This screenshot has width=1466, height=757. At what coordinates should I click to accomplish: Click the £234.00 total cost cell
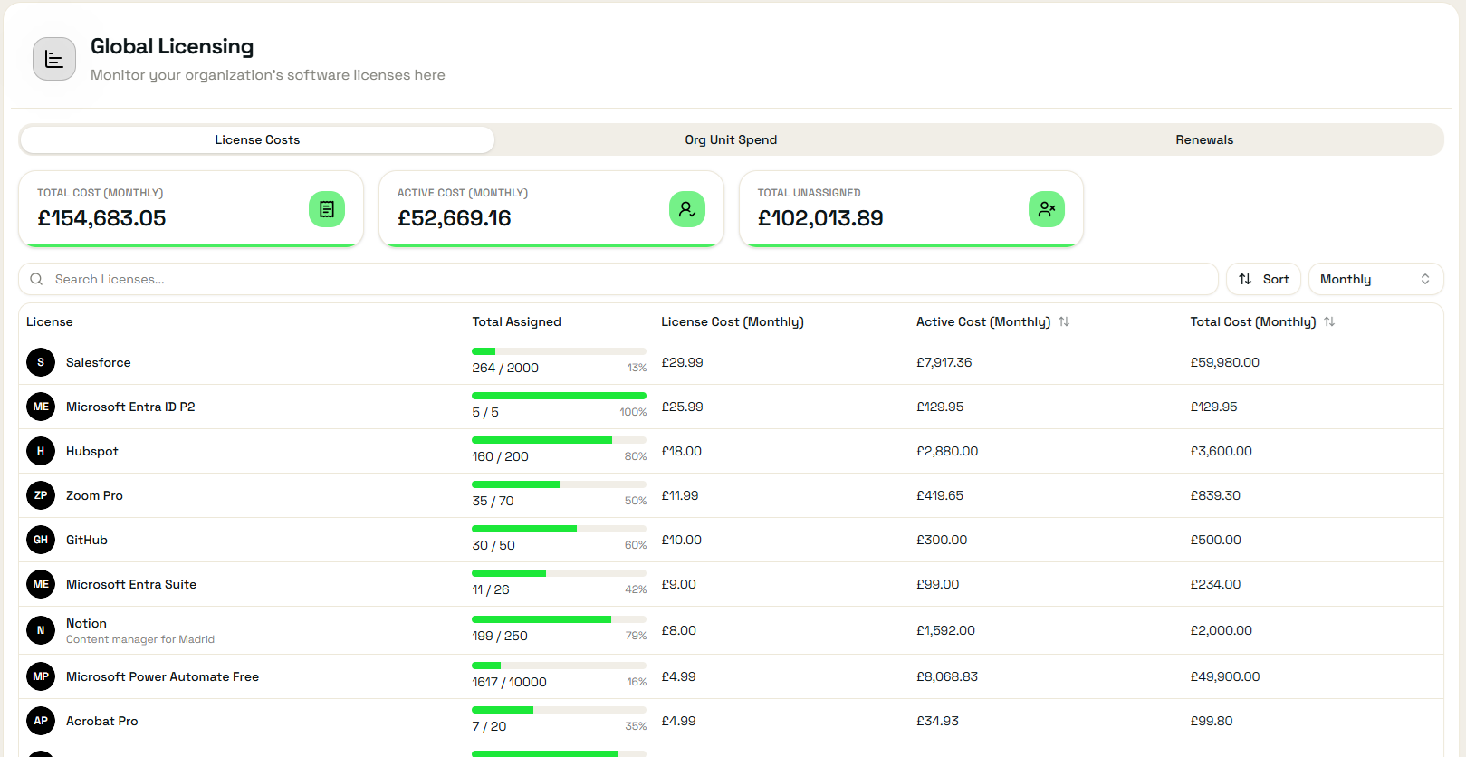[x=1215, y=584]
